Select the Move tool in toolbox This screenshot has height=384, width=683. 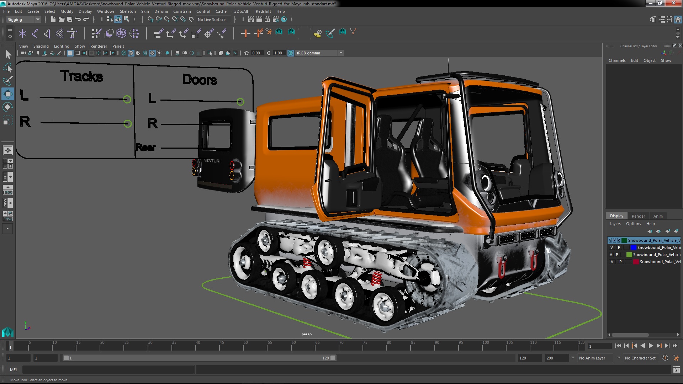click(x=7, y=94)
